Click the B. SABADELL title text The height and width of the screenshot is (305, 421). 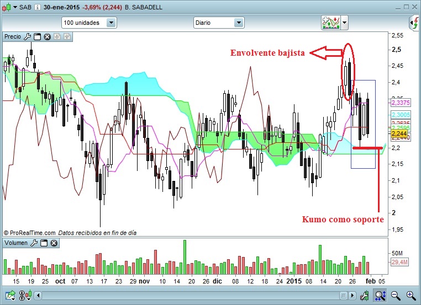click(144, 7)
